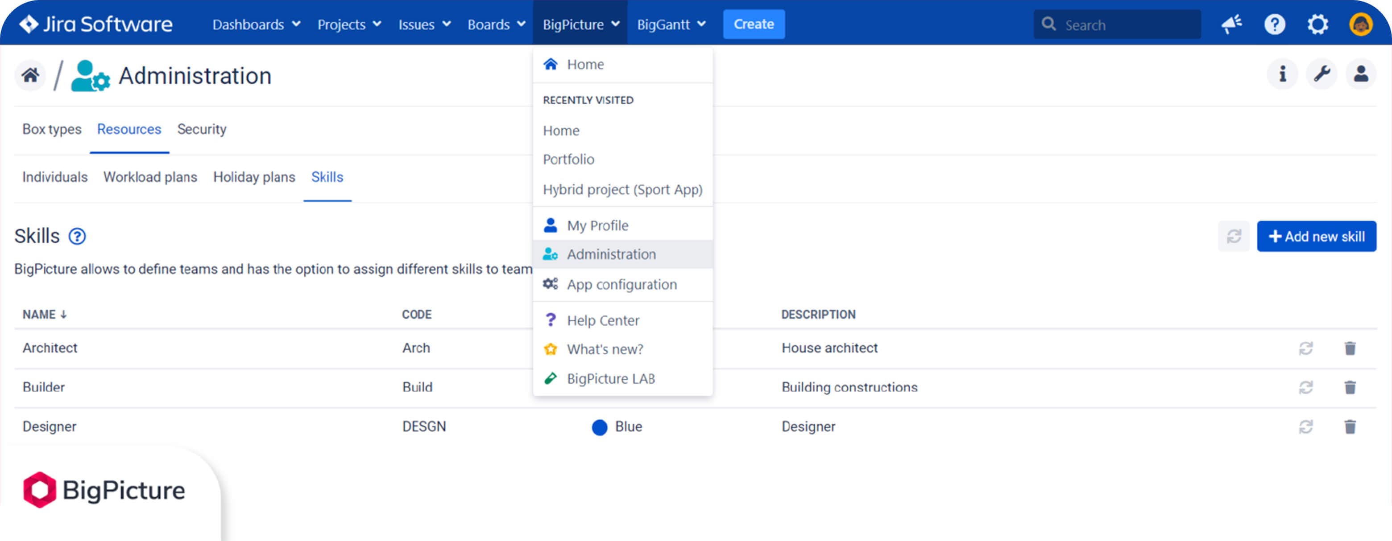Open Jira settings gear icon
Screen dimensions: 1392x541
1317,25
